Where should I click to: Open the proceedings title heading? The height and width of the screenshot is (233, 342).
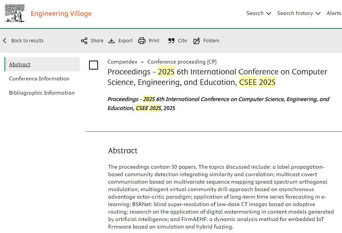click(217, 77)
